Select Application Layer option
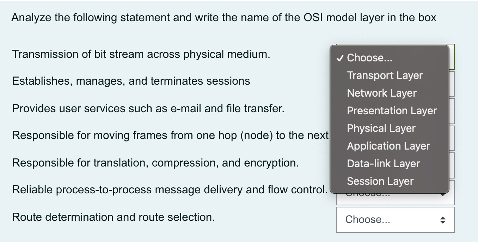The width and height of the screenshot is (478, 242). tap(388, 146)
